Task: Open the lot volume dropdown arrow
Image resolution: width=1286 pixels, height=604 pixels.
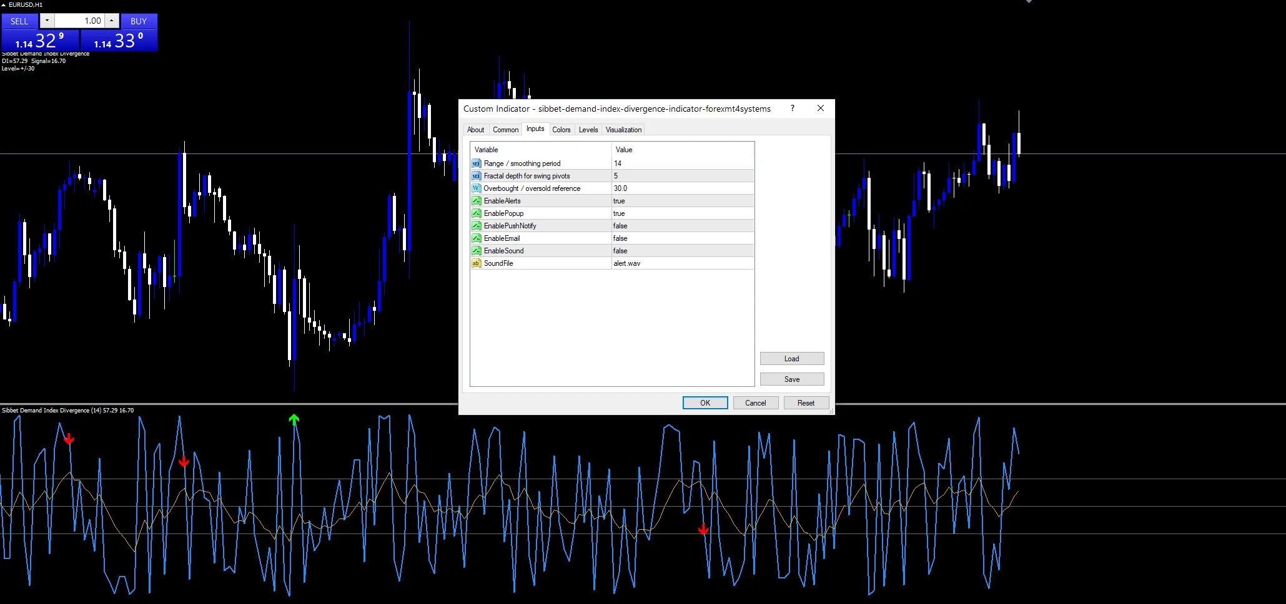Action: [47, 21]
